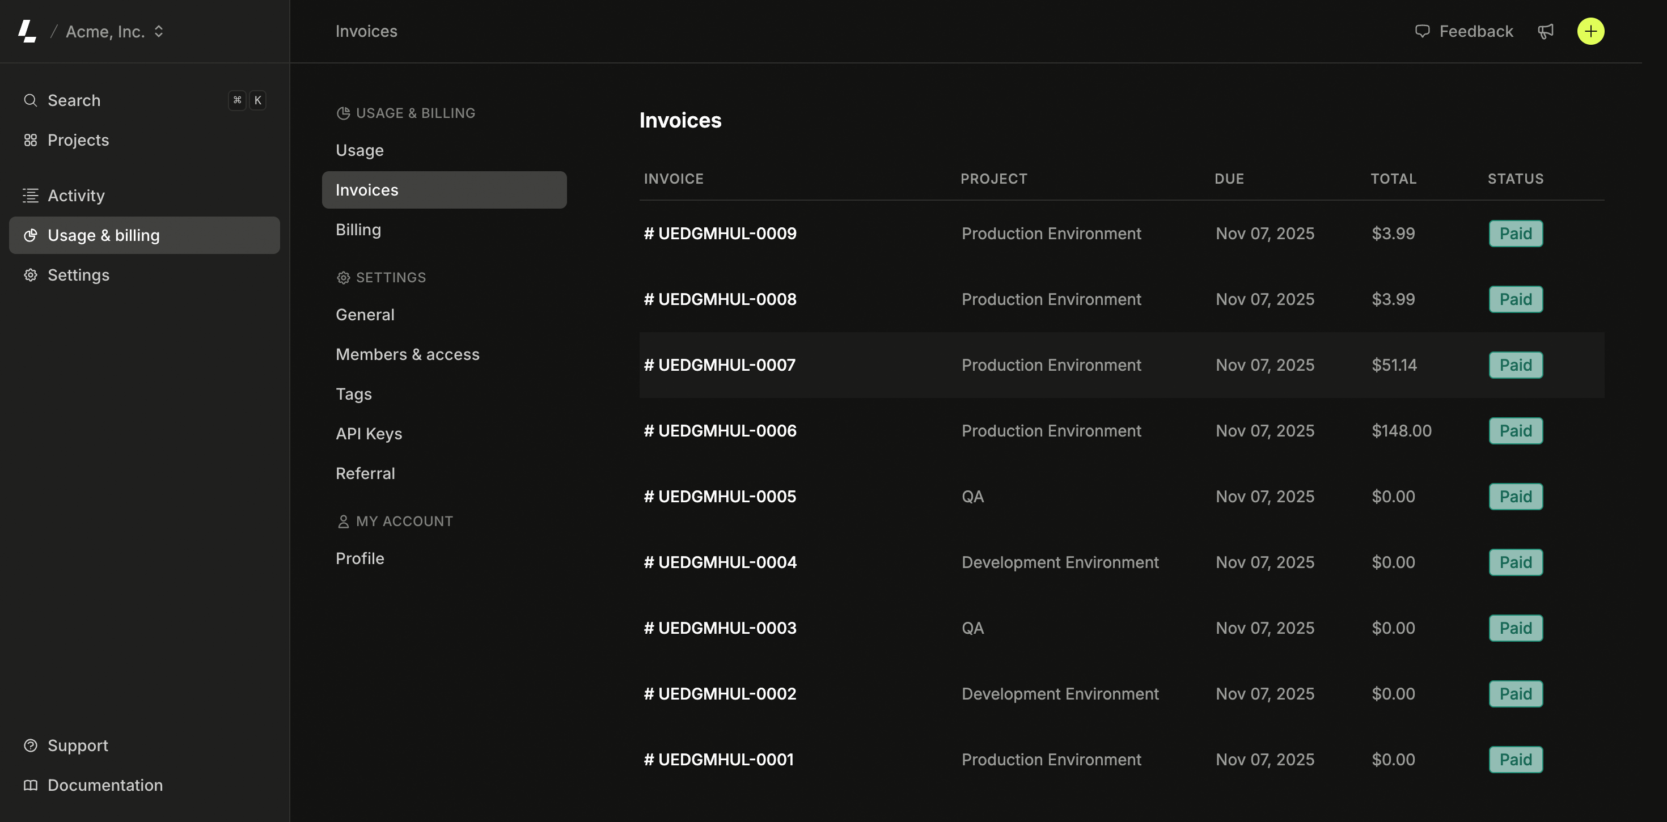This screenshot has height=822, width=1667.
Task: Click the Projects grid icon
Action: (29, 140)
